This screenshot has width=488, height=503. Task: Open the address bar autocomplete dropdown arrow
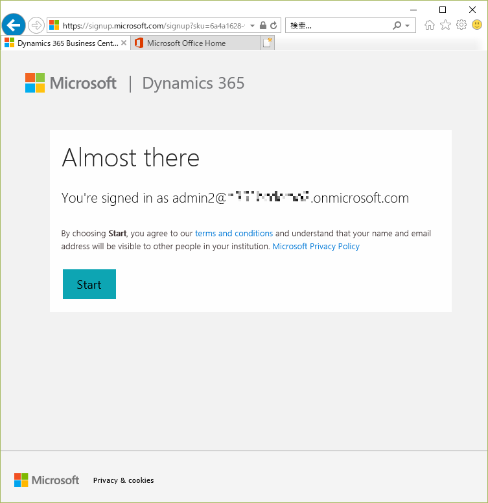click(x=253, y=26)
